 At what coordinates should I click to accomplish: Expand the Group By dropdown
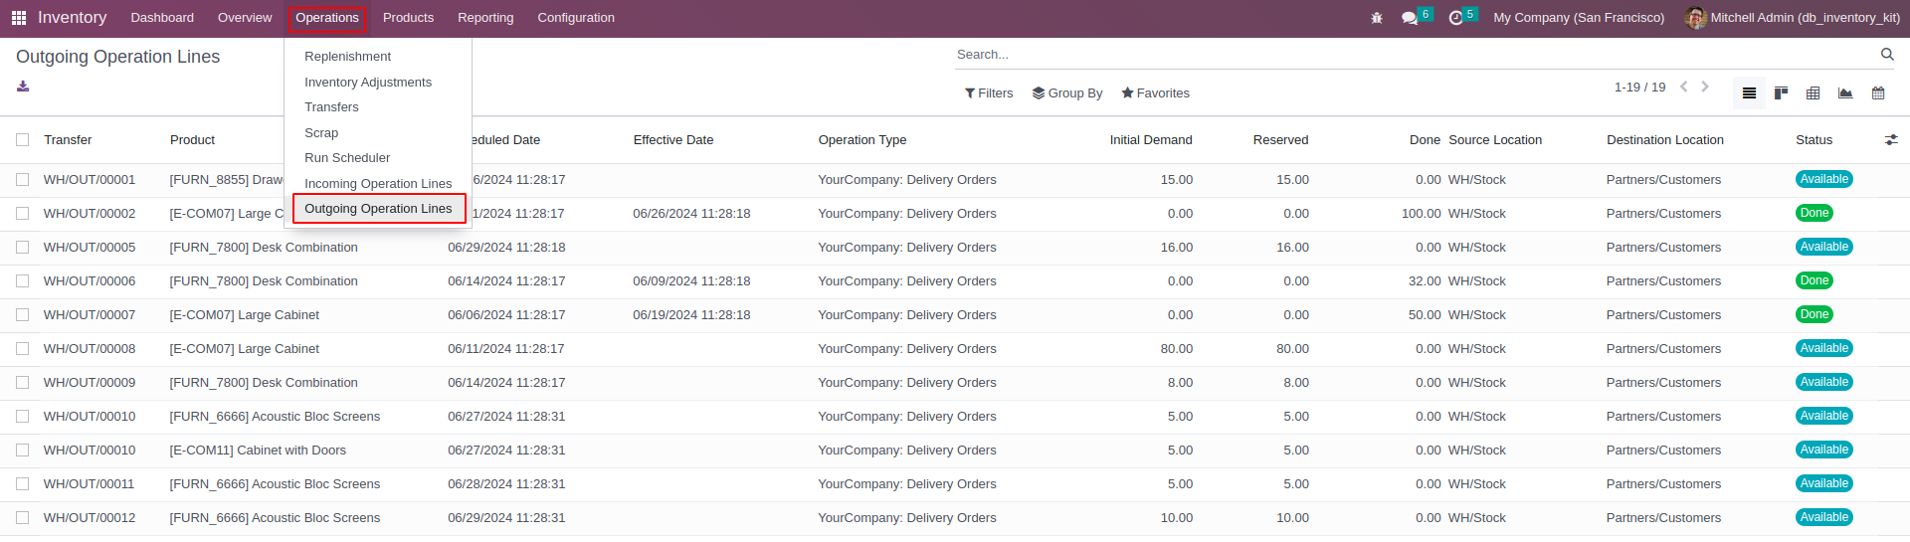pyautogui.click(x=1067, y=93)
